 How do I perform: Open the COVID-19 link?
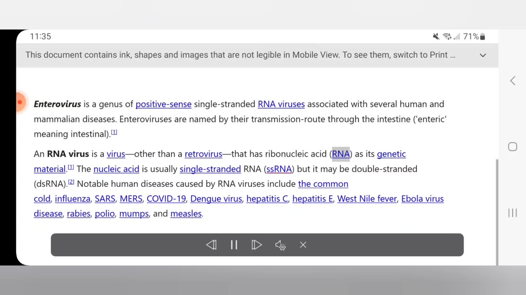pyautogui.click(x=166, y=199)
